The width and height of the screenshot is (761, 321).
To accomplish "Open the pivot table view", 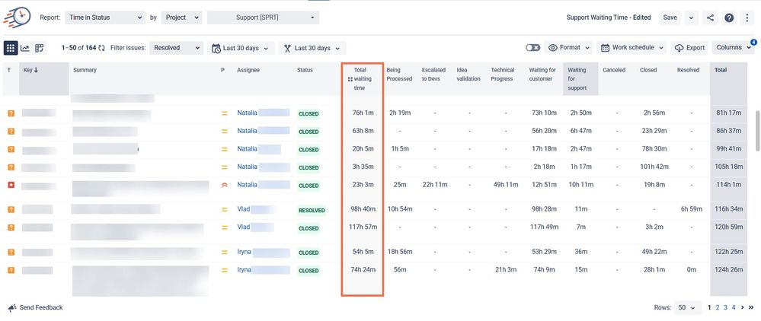I will [x=40, y=48].
